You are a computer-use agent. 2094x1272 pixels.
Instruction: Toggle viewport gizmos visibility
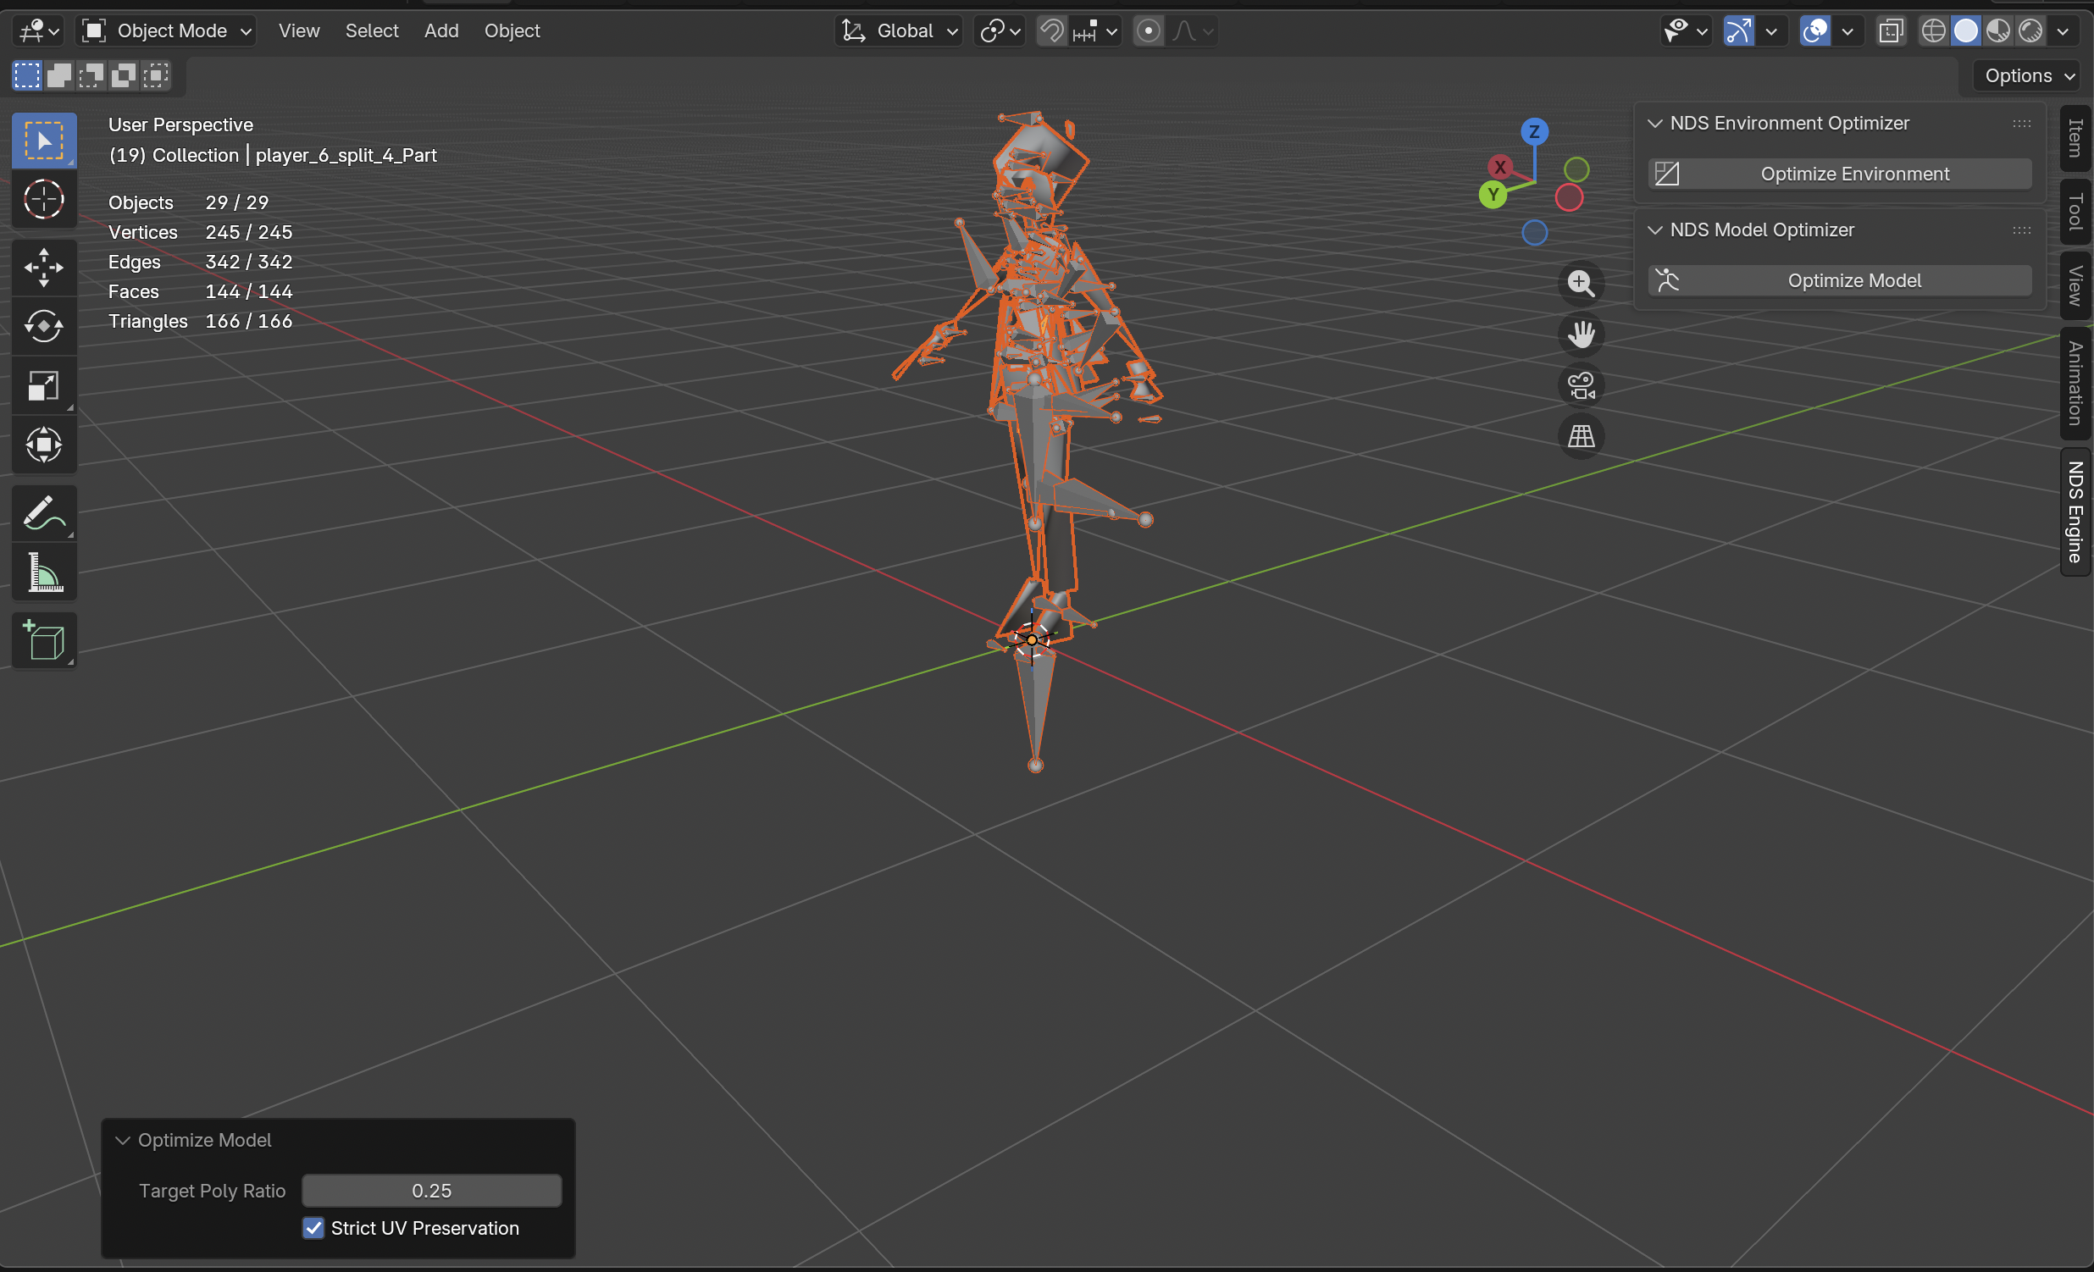tap(1739, 31)
